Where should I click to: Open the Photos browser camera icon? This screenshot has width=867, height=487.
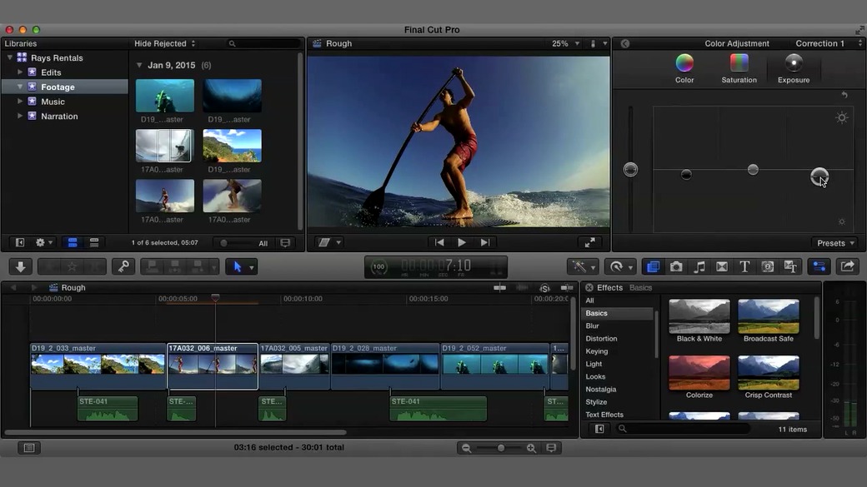[x=676, y=266]
